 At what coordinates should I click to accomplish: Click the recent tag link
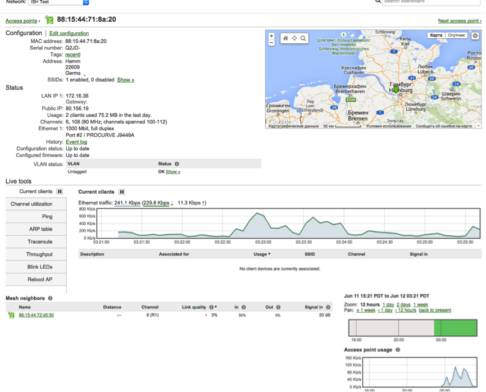[73, 54]
